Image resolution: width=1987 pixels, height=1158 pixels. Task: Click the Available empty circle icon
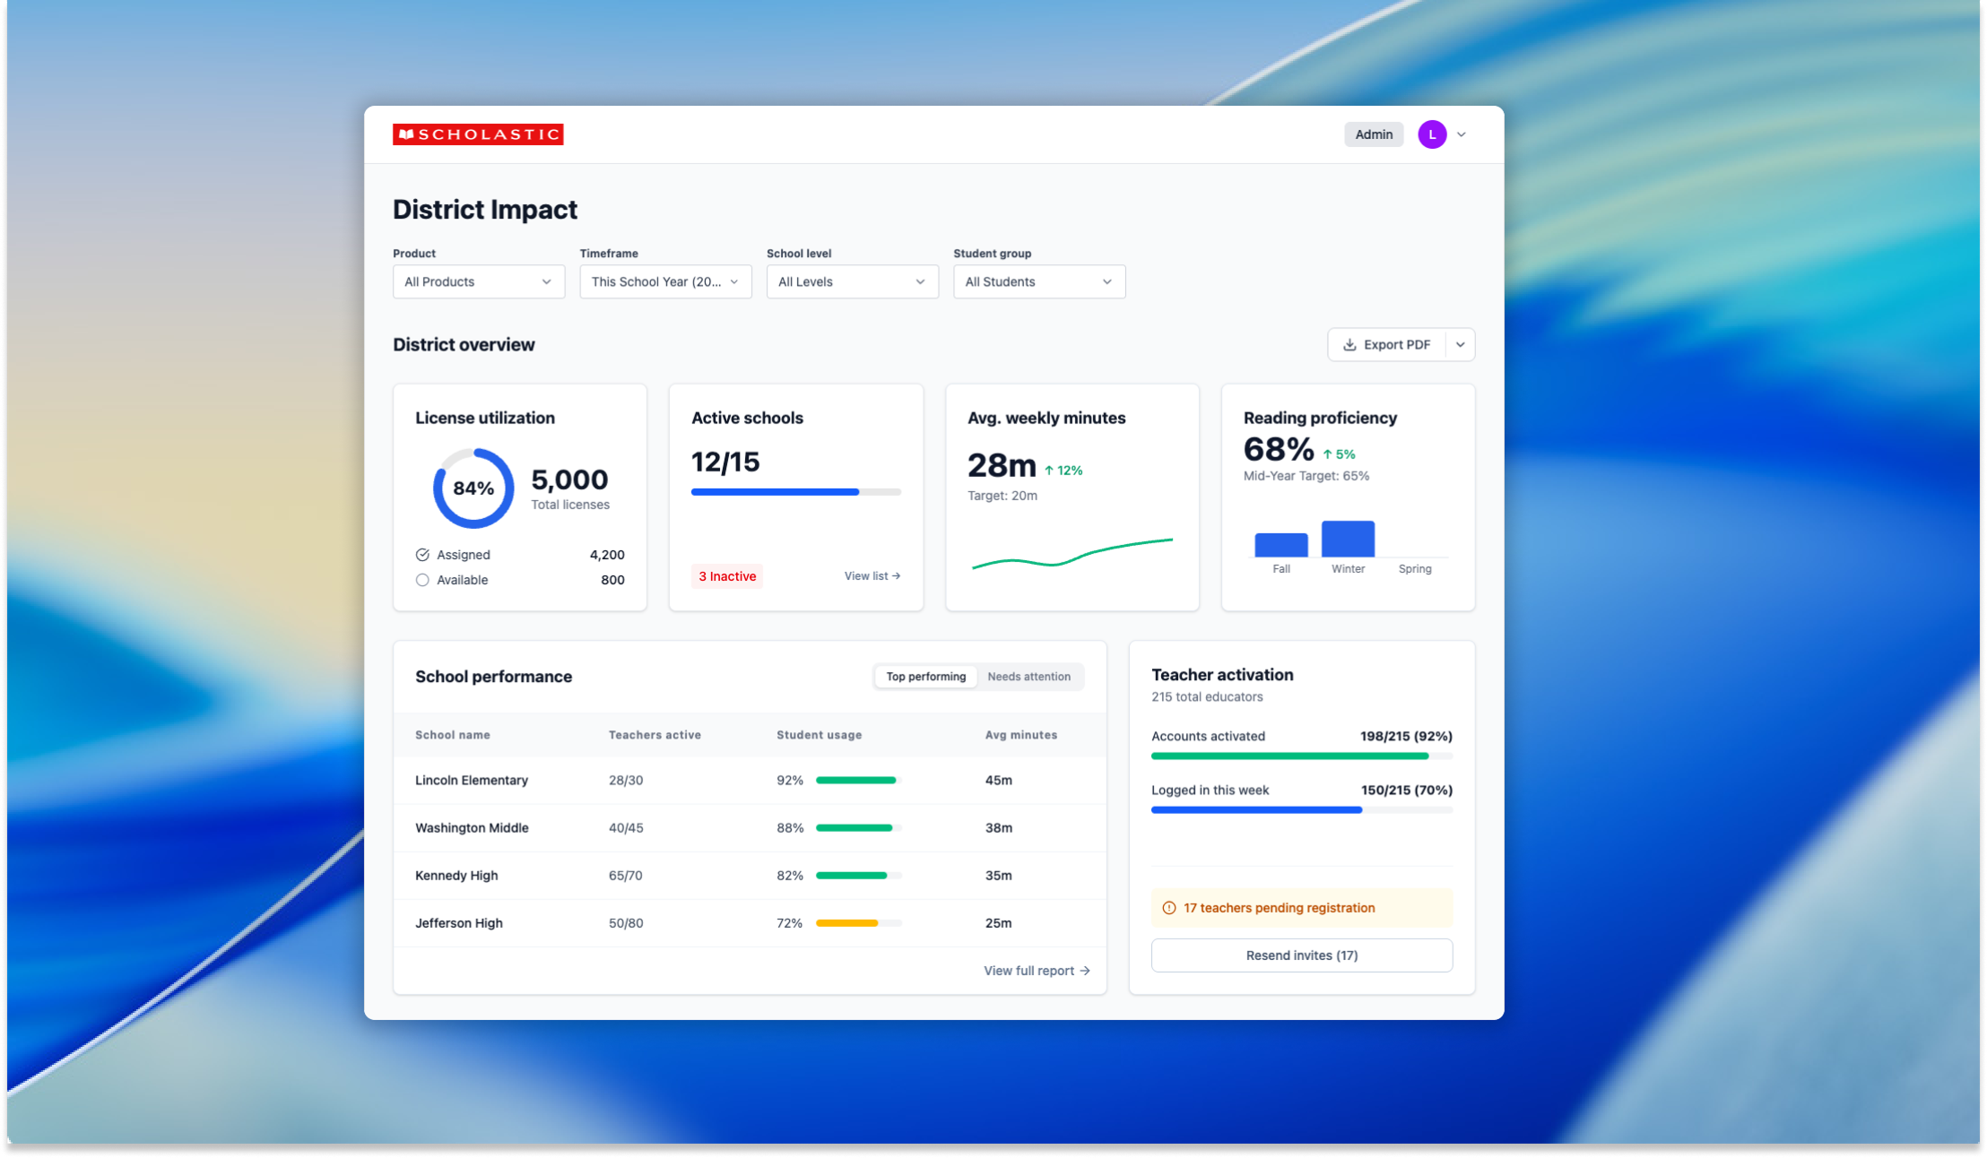(x=422, y=580)
